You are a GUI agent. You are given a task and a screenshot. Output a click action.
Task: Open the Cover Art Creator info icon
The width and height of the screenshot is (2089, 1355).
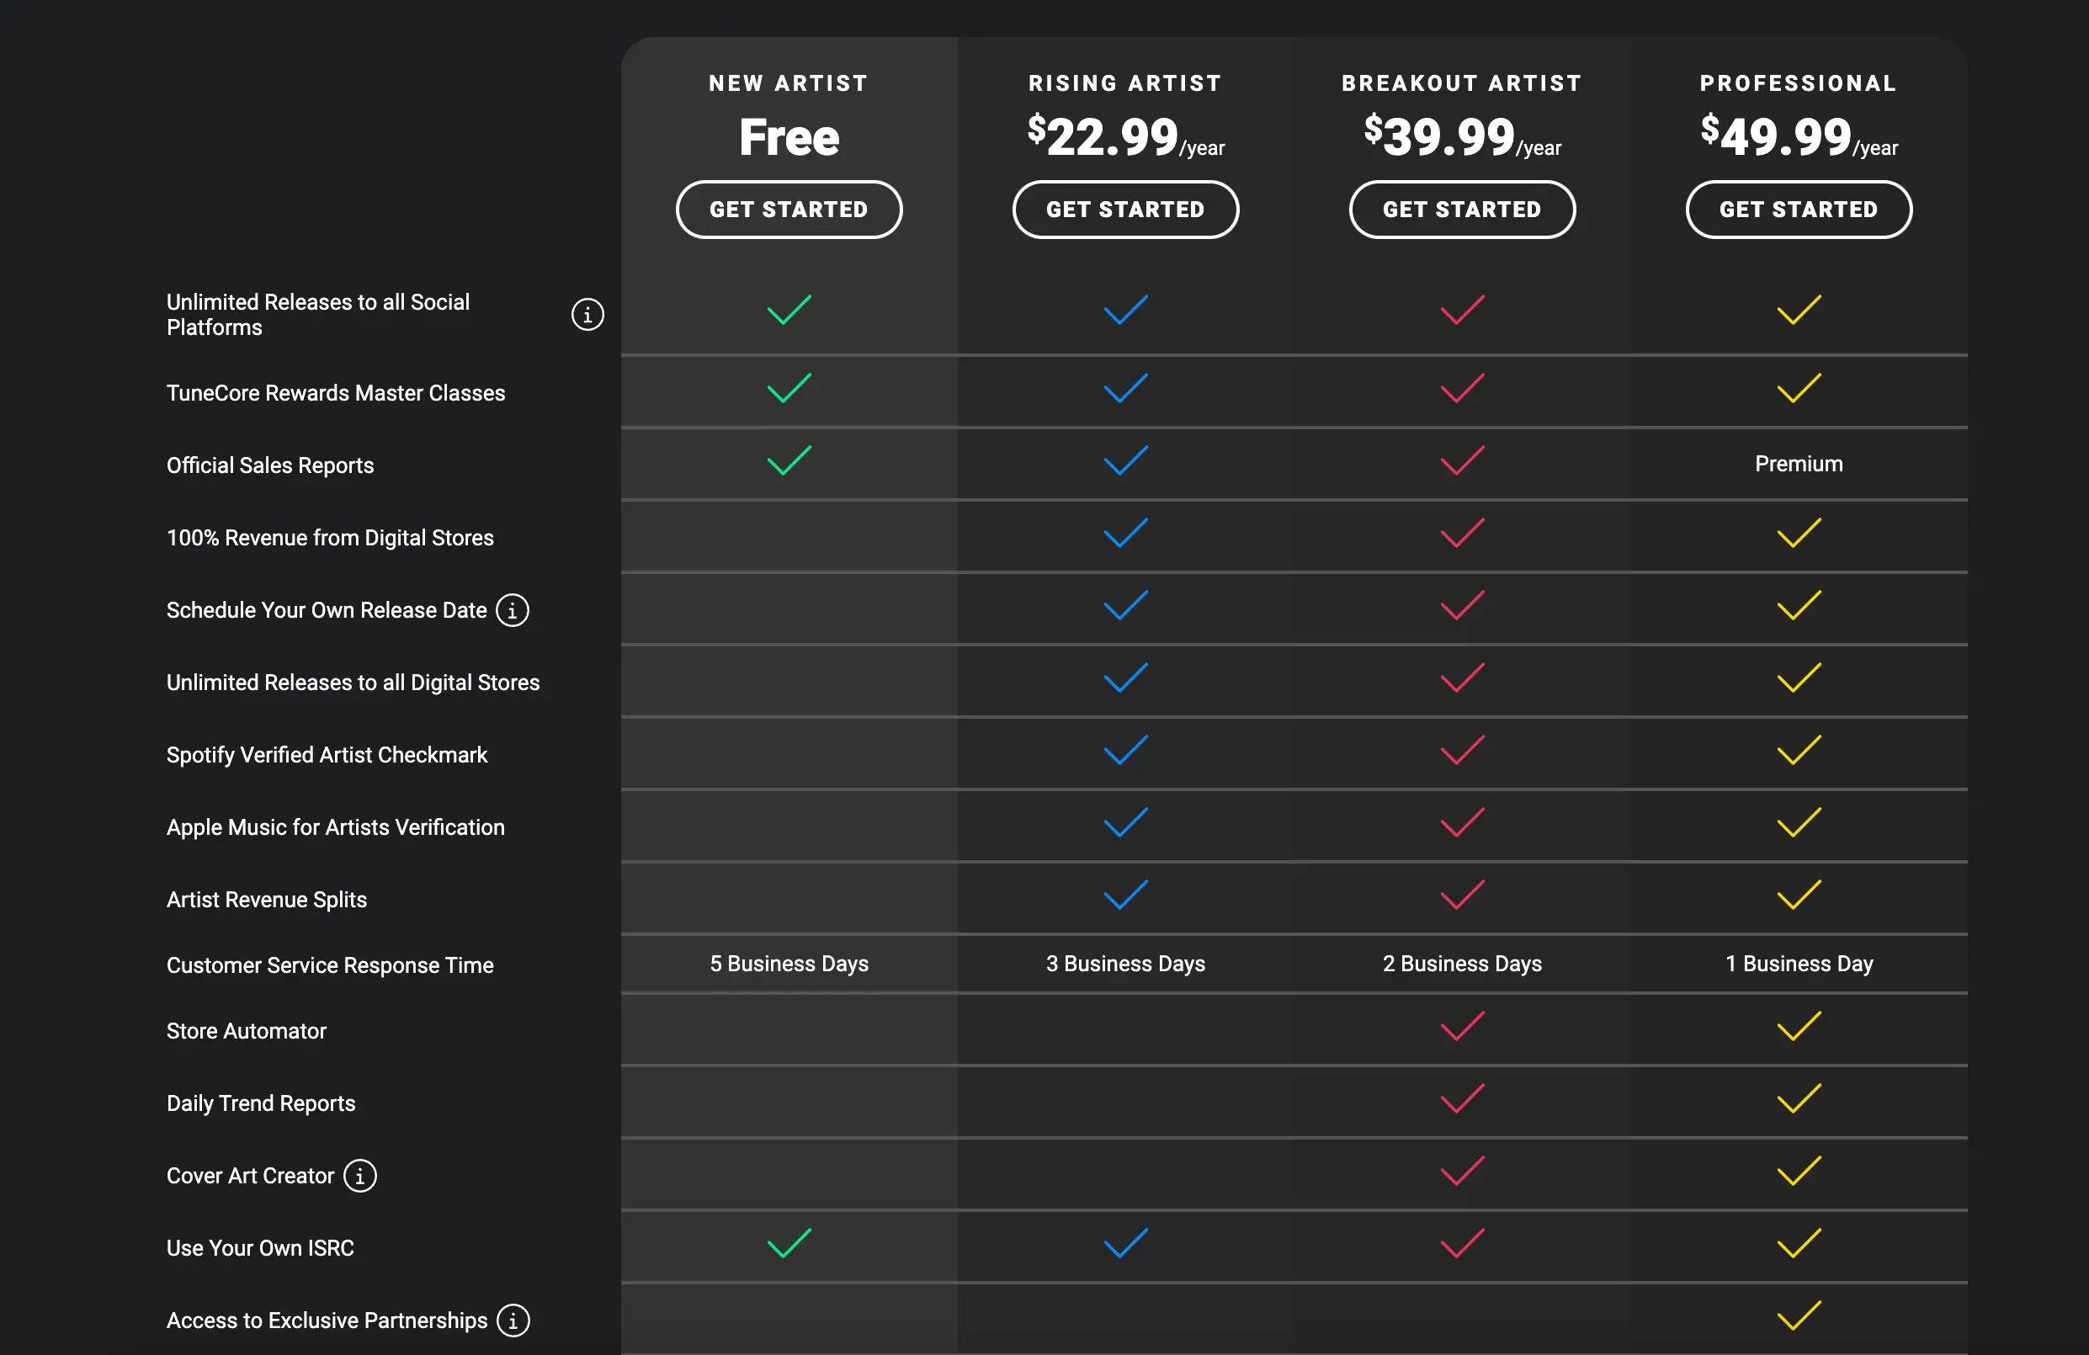point(360,1176)
